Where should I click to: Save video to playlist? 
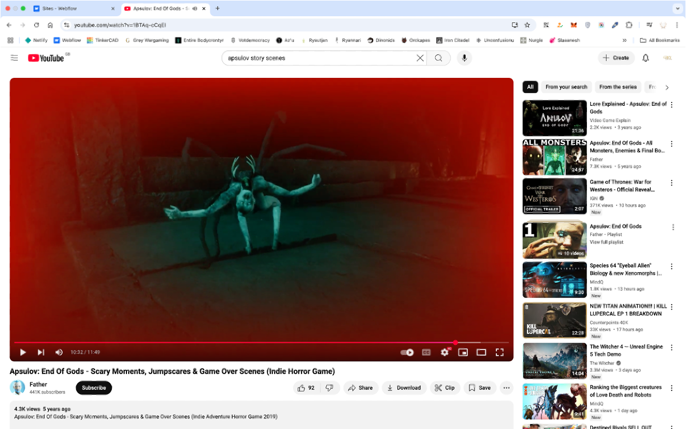coord(480,388)
